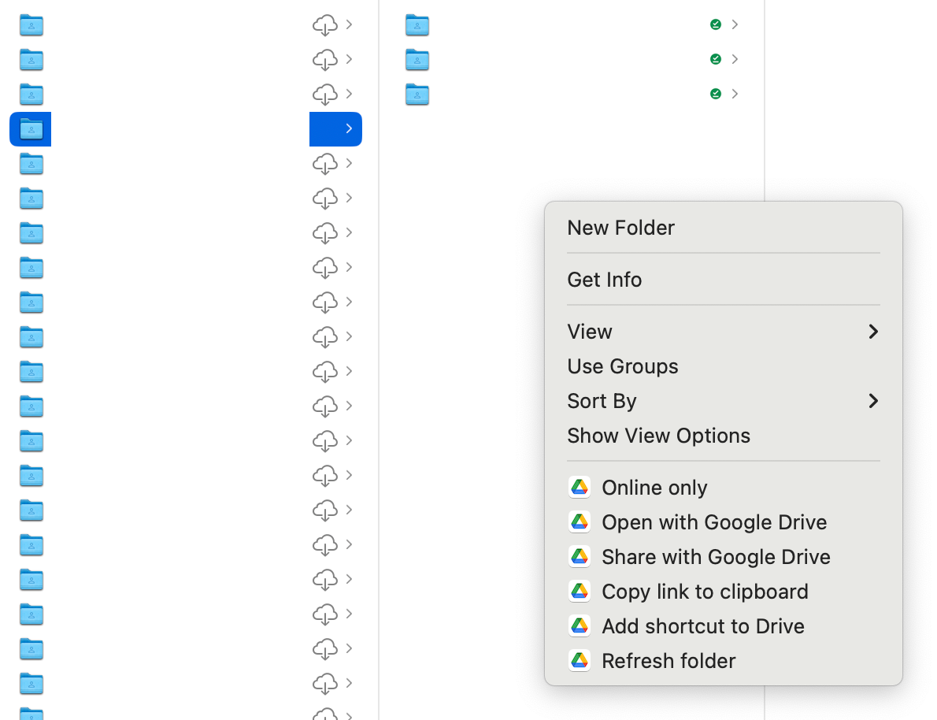The image size is (937, 720).
Task: Click the Drive icon beside Copy link to clipboard
Action: click(580, 592)
